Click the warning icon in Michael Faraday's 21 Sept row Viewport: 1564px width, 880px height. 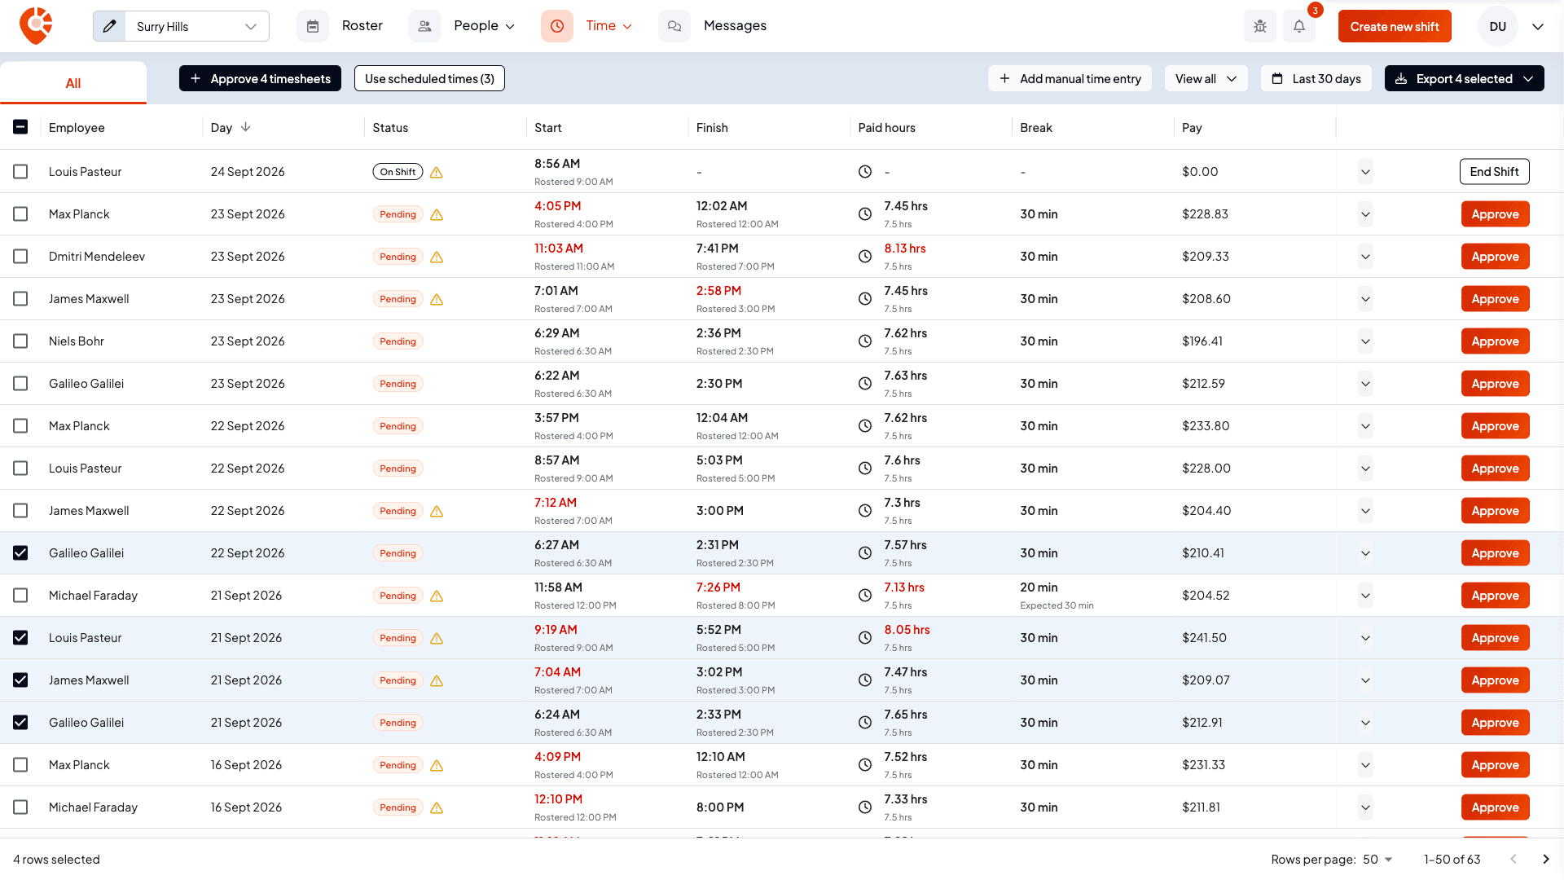tap(437, 596)
